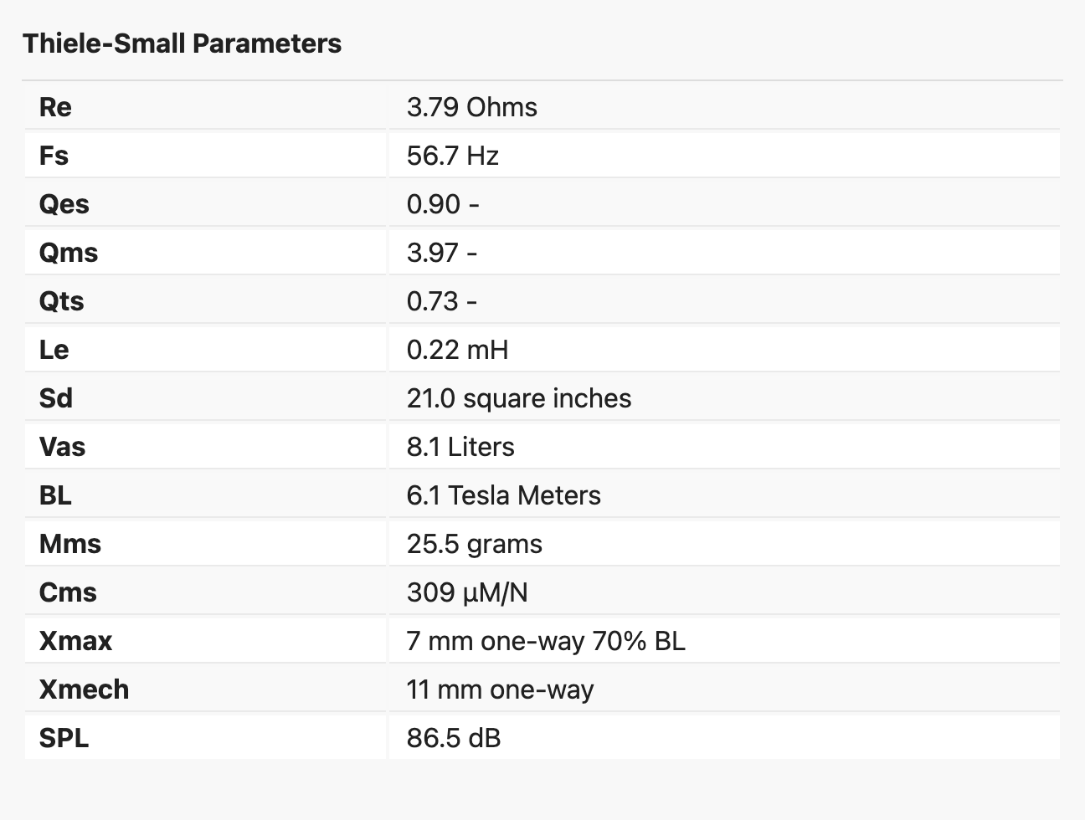
Task: Select the Xmax row label
Action: click(x=75, y=641)
